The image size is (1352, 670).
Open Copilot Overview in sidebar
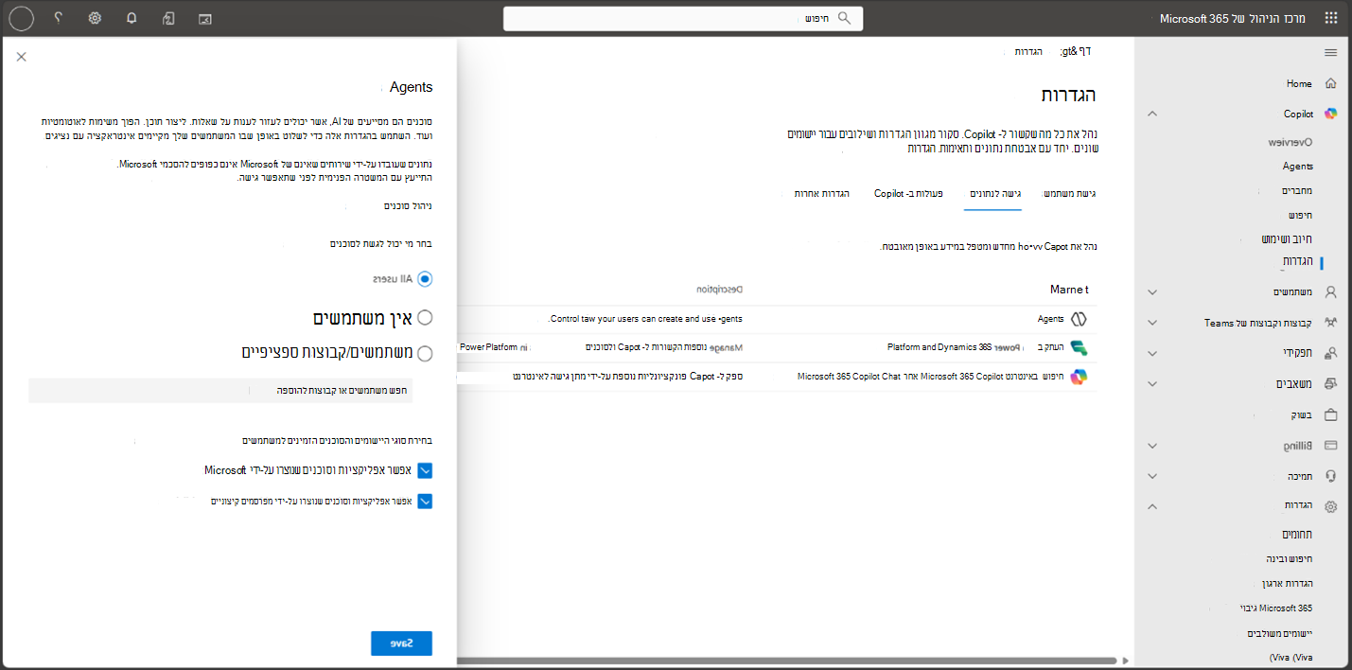(x=1291, y=142)
